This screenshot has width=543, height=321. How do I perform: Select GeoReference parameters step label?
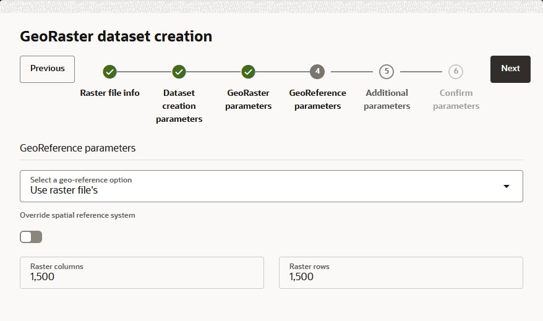point(317,100)
